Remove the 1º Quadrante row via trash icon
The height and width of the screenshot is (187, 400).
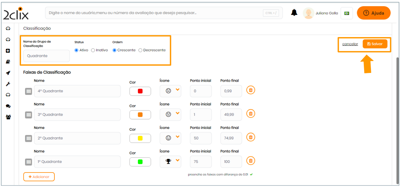tap(251, 161)
